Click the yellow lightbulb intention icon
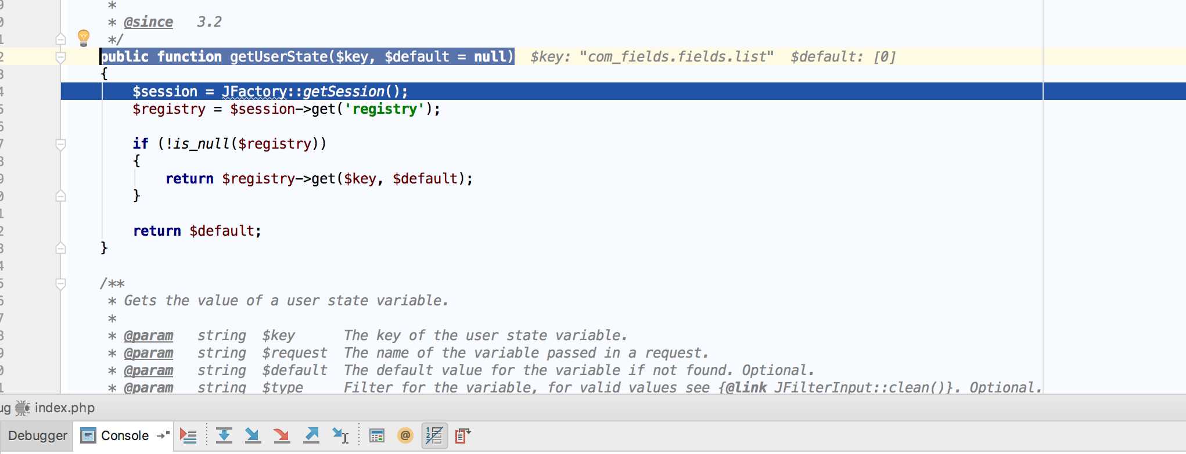Image resolution: width=1186 pixels, height=454 pixels. pyautogui.click(x=84, y=38)
